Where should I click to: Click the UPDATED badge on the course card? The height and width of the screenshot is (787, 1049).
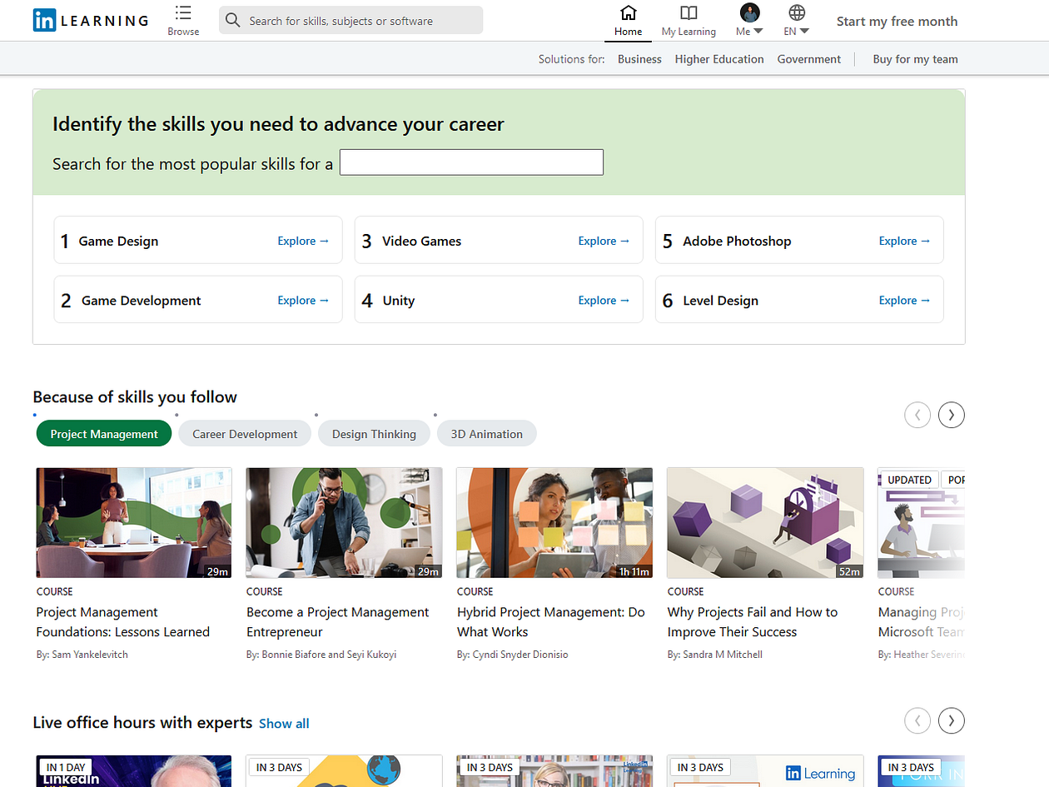(x=909, y=480)
